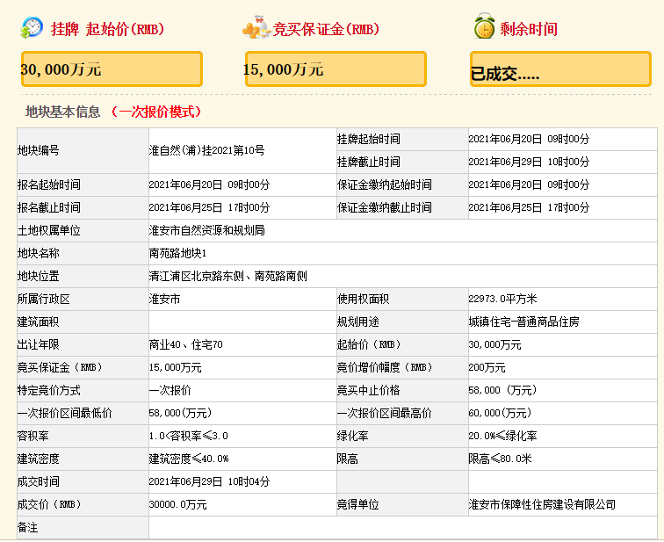Click the 地块编号 label cell

(x=83, y=150)
